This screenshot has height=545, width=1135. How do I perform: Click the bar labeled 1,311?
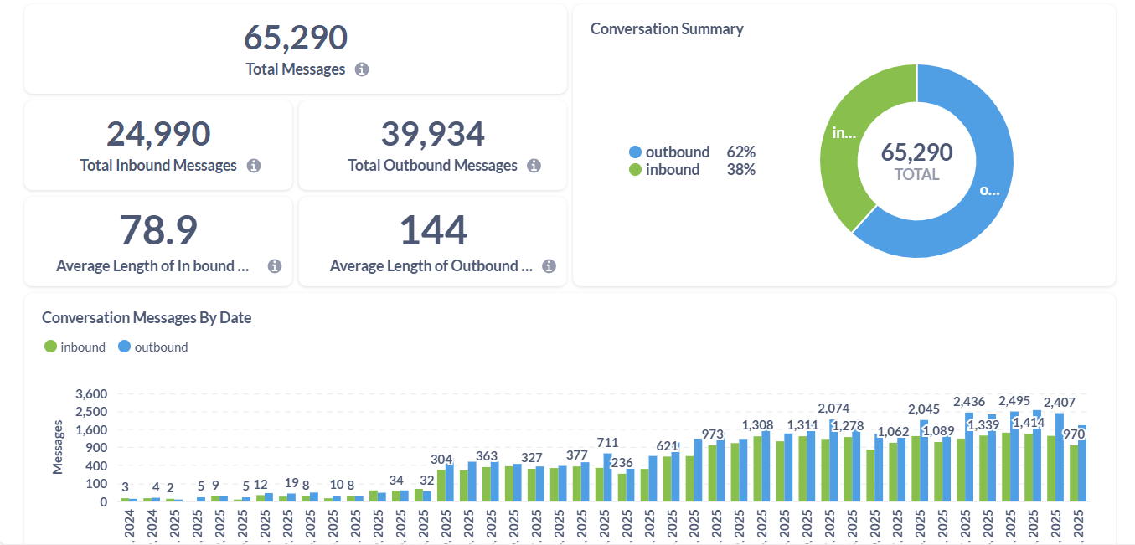pyautogui.click(x=803, y=469)
